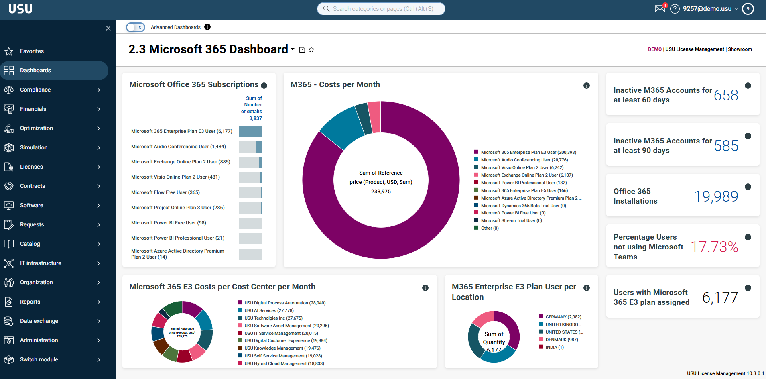This screenshot has height=379, width=766.
Task: Open info icon for Office 365 Subscriptions
Action: (x=264, y=86)
